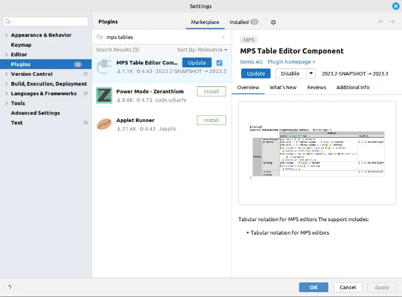This screenshot has height=297, width=402.
Task: Close the Settings dialog window
Action: [396, 6]
